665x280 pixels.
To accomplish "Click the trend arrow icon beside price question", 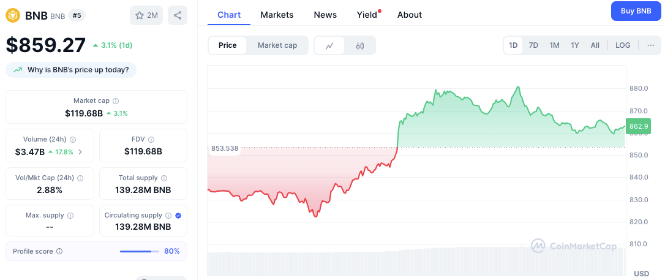I will coord(18,70).
